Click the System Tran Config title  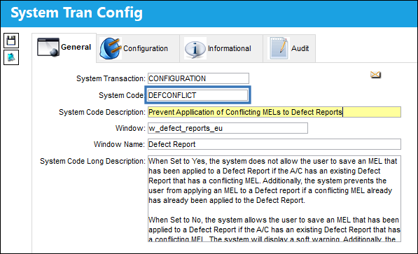click(76, 13)
